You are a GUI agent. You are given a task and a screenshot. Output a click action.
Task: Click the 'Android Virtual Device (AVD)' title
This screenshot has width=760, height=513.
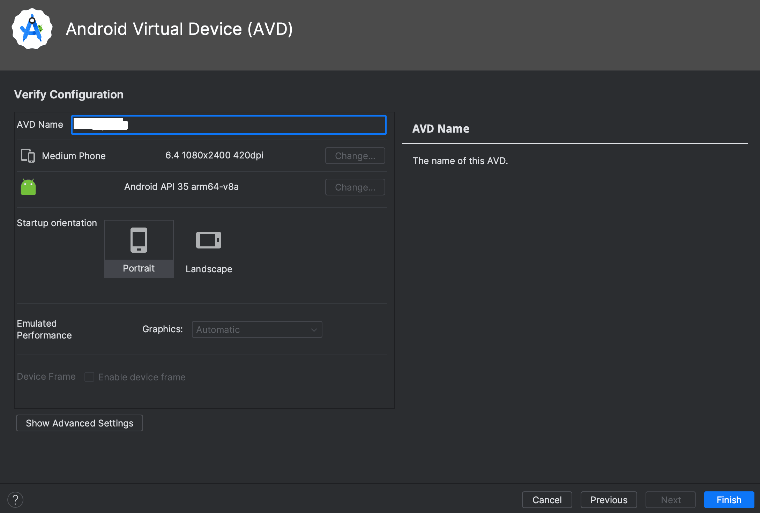(x=179, y=29)
